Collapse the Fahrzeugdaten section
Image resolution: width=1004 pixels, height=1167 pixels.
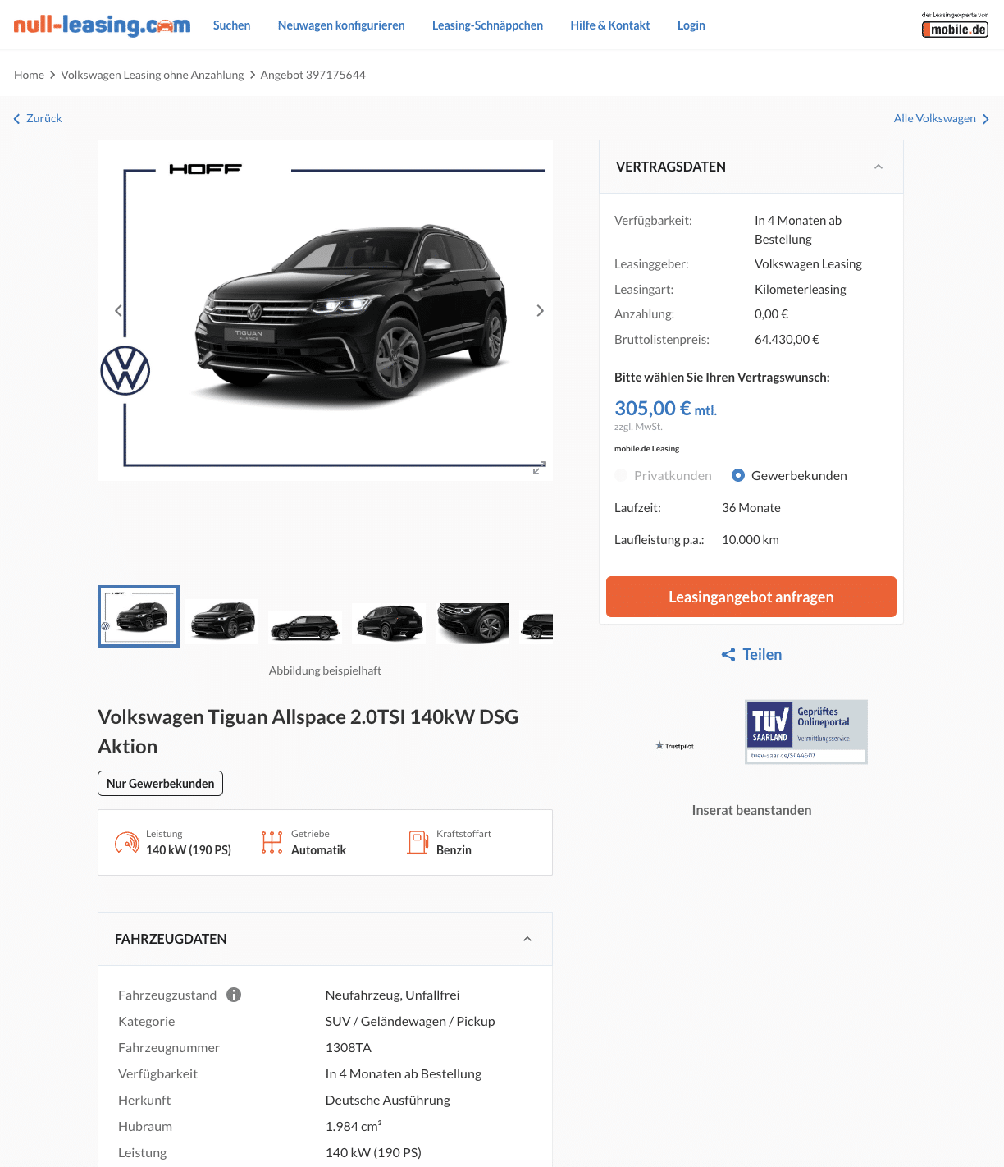(527, 939)
